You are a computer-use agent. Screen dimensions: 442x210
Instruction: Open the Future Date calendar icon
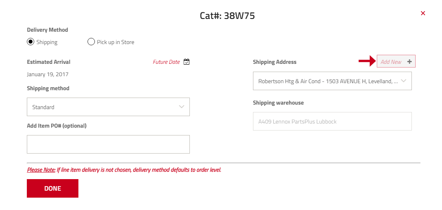click(x=187, y=62)
